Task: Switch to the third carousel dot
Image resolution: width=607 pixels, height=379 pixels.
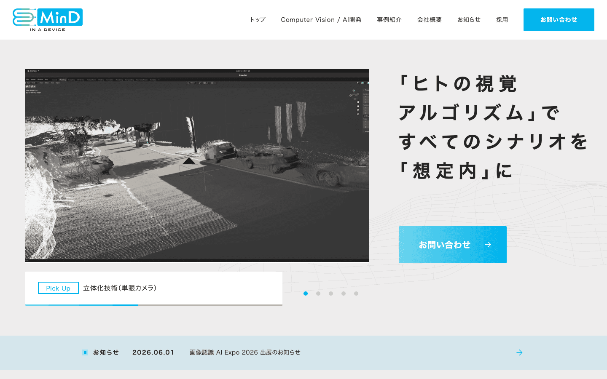Action: [331, 294]
